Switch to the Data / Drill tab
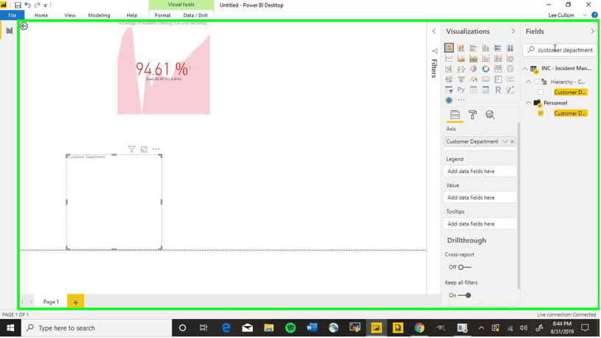The image size is (601, 338). (x=195, y=15)
